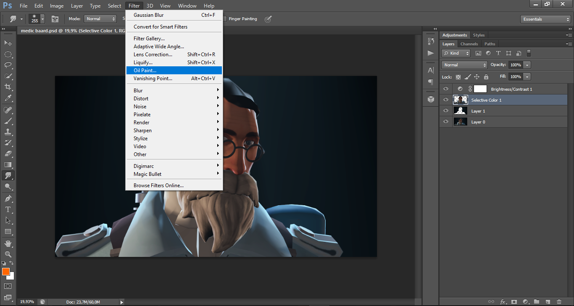Expand the Blur submenu
Screen dimensions: 574x306
click(174, 90)
